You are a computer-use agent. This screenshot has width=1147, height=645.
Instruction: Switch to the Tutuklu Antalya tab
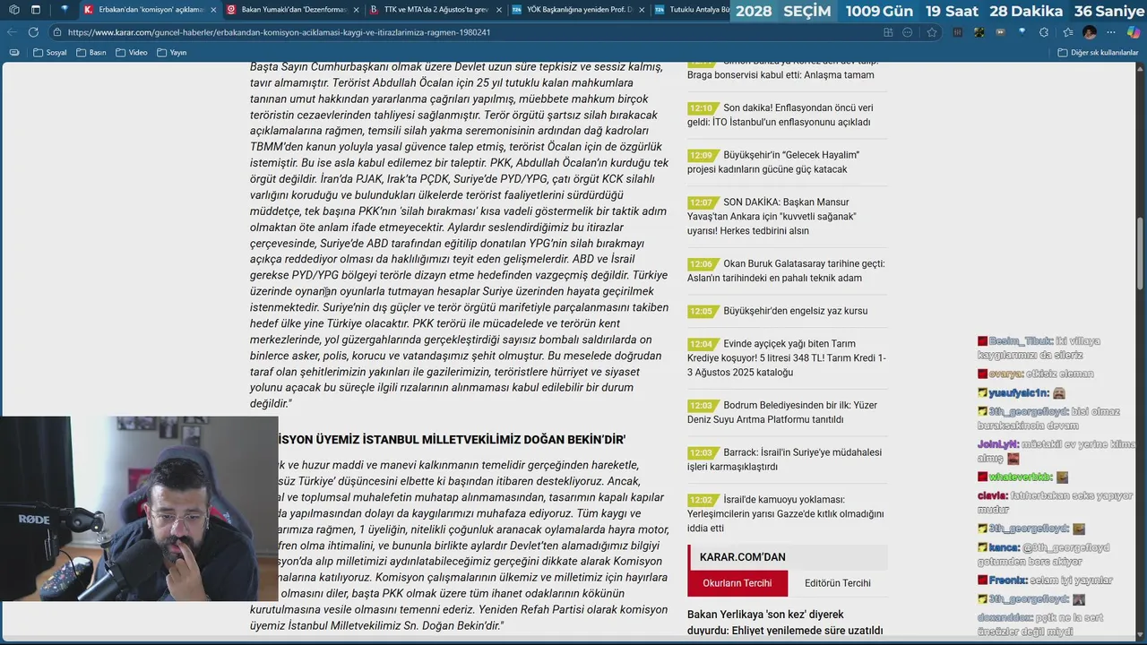click(692, 10)
